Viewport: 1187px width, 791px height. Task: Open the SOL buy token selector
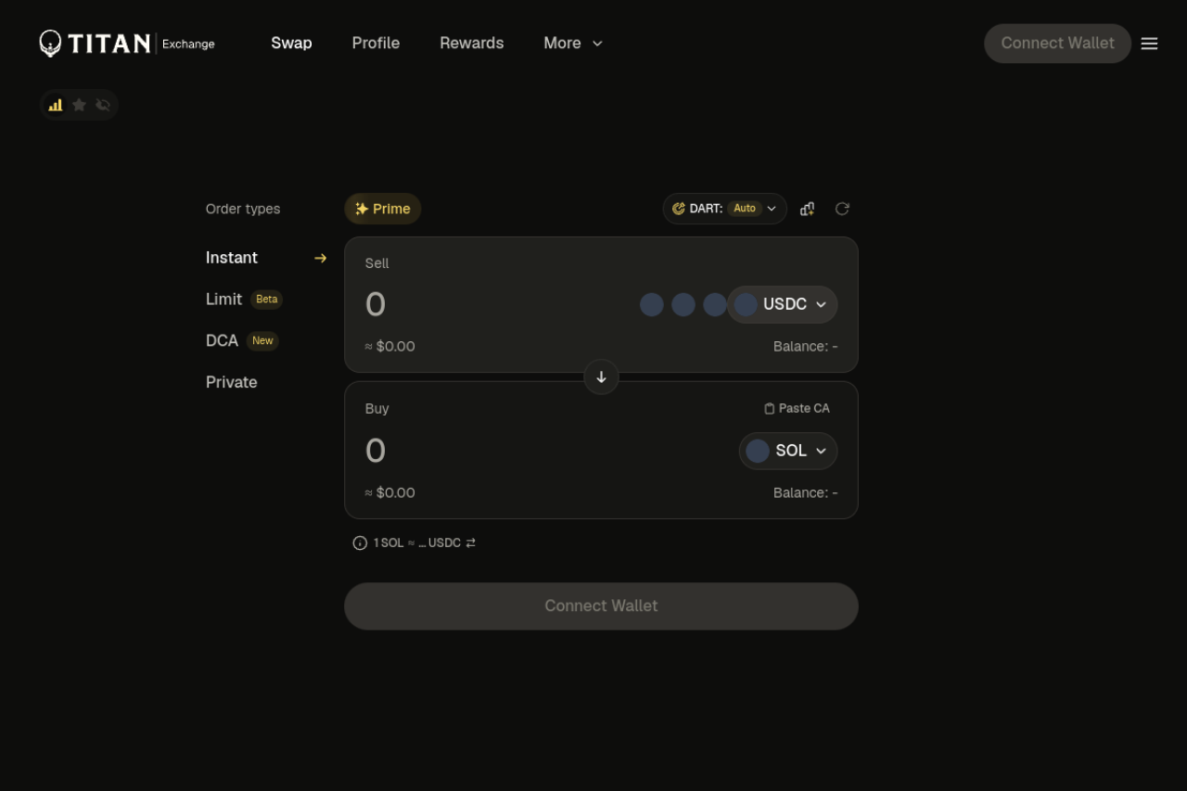(788, 451)
